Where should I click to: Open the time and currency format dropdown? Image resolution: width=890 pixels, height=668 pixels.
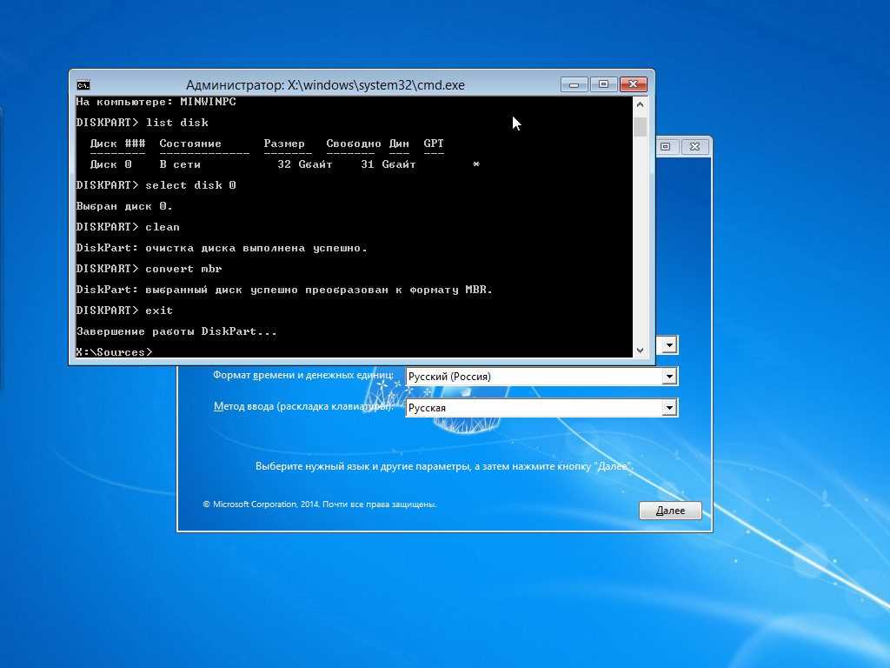click(x=669, y=377)
